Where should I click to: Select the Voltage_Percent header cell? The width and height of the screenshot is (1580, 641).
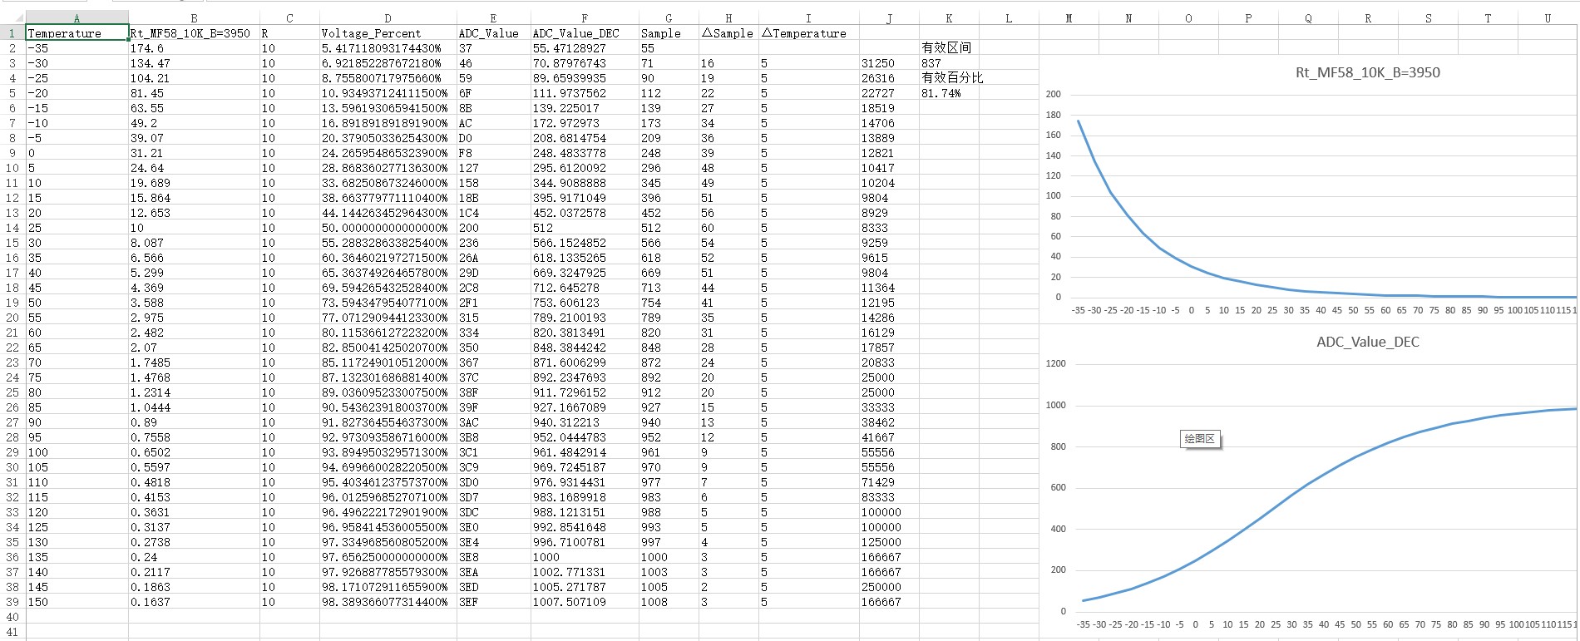click(x=388, y=33)
